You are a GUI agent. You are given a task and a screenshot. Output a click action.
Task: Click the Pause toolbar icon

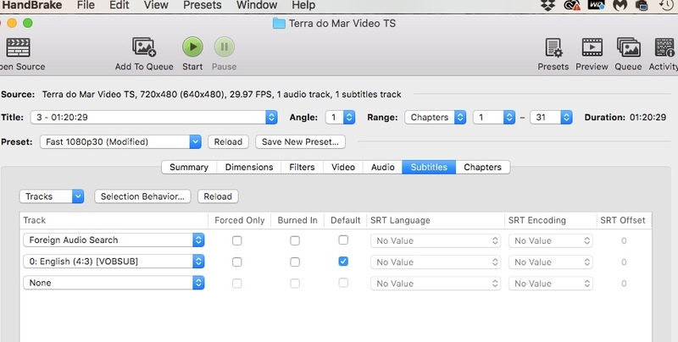point(224,47)
